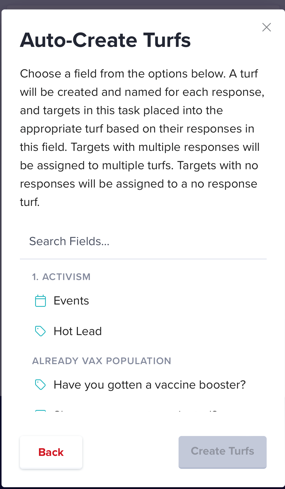Click the dark backdrop above the dialog
Viewport: 285px width, 489px height.
tap(142, 4)
